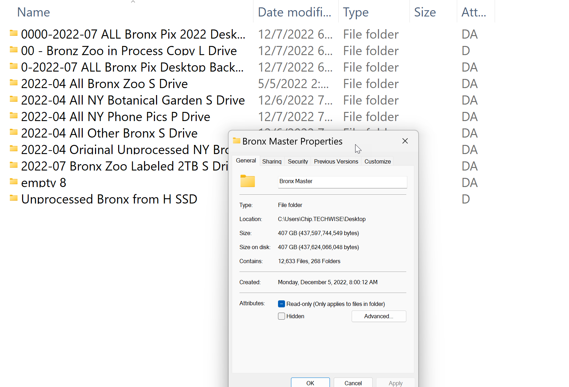The image size is (569, 387).
Task: Click folder icon of 0000-2022-07 ALL Bronx Pix row
Action: pos(14,33)
